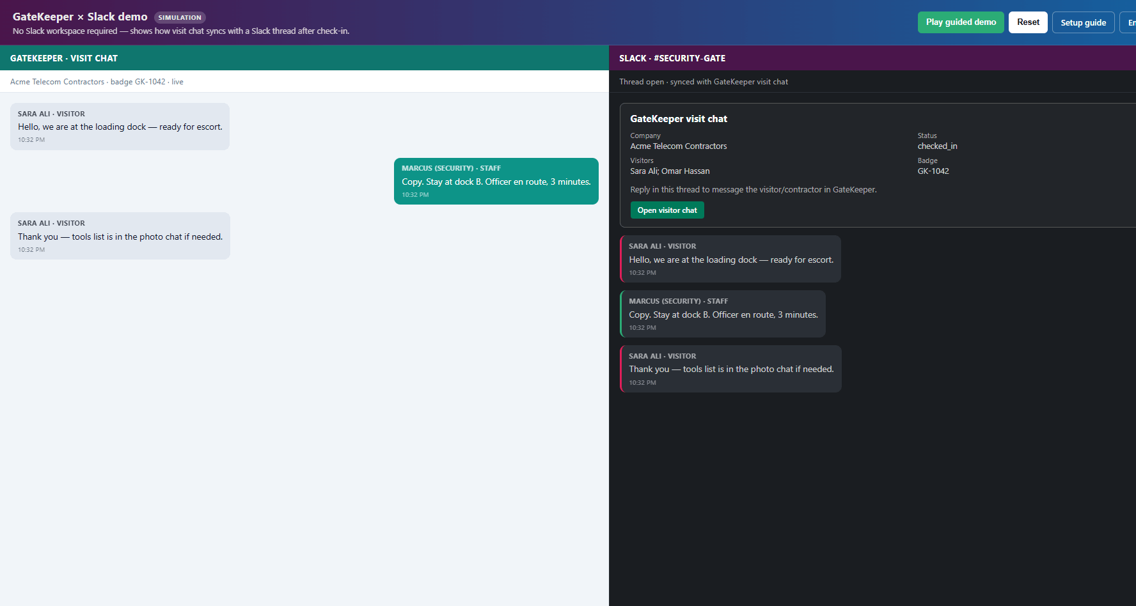This screenshot has width=1136, height=606.
Task: Click the 10:32 PM timestamp under Slack 'Thank you' message
Action: [642, 383]
